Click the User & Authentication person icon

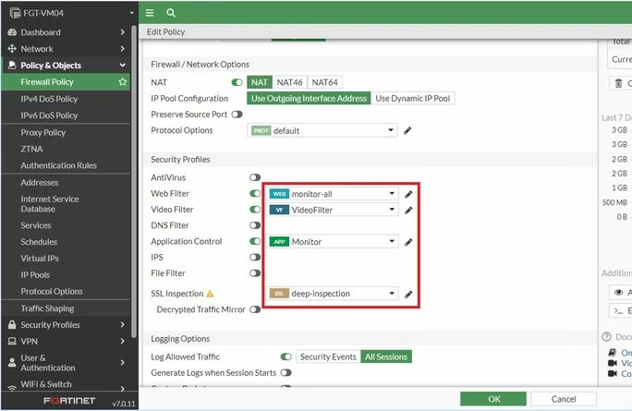(x=12, y=363)
